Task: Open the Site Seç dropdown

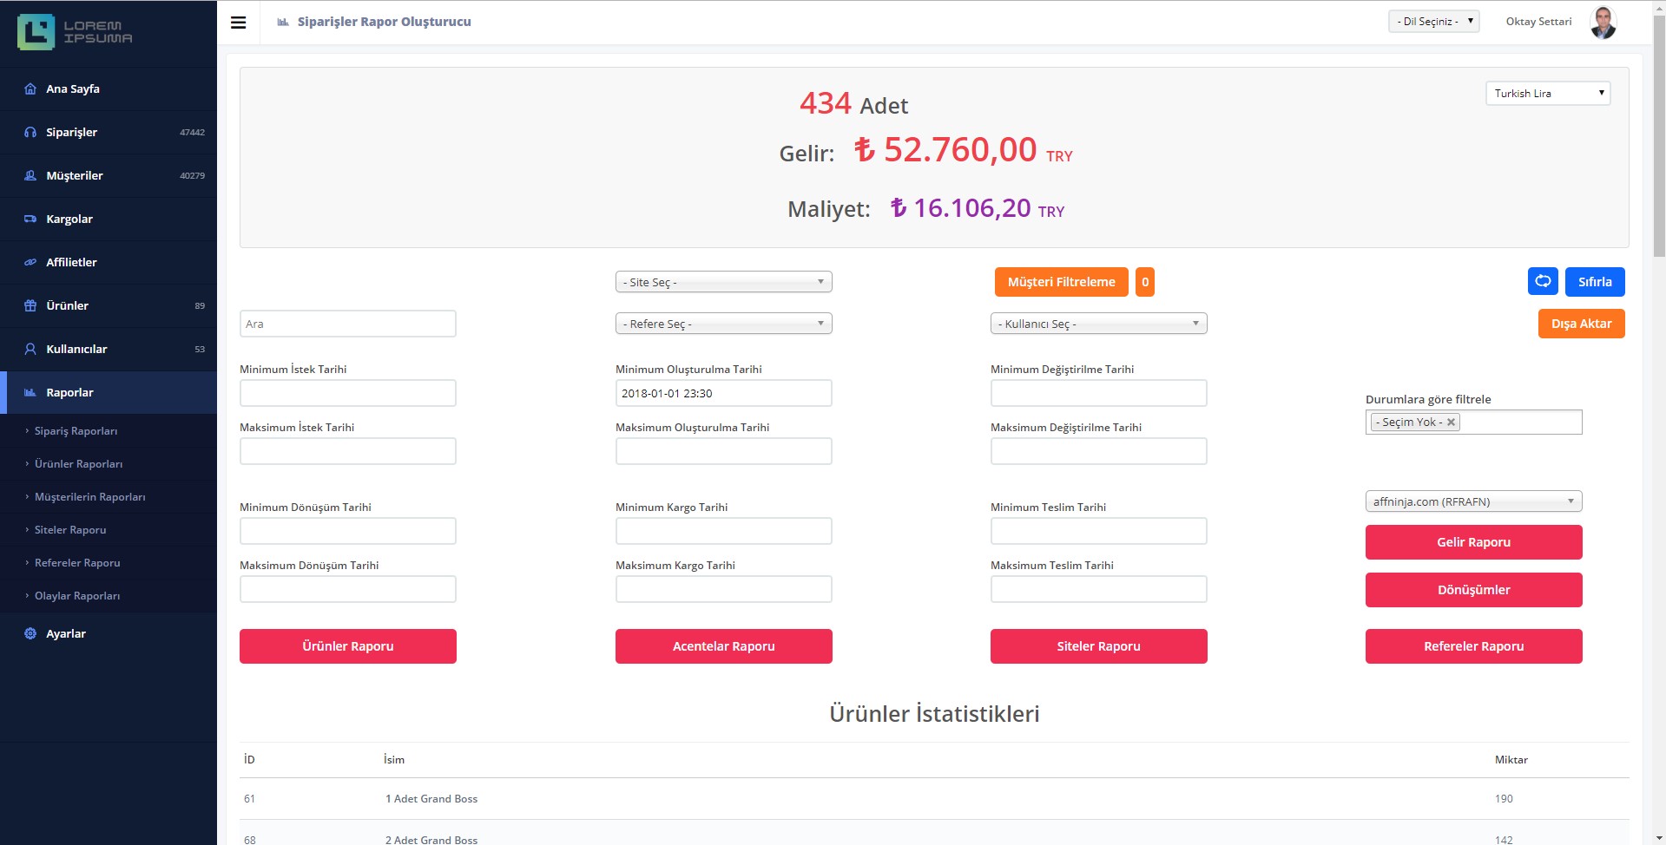Action: point(723,282)
